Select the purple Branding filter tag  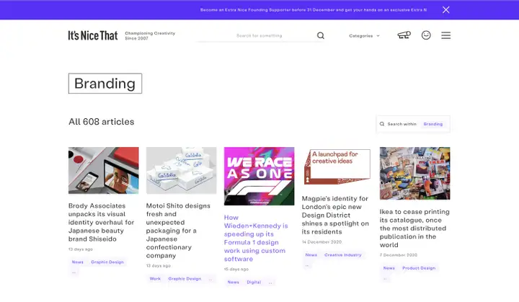point(433,124)
